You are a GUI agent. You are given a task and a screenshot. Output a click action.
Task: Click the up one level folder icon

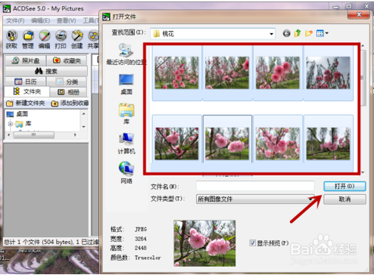pyautogui.click(x=298, y=33)
